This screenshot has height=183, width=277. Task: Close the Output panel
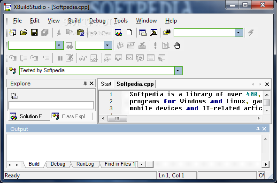pyautogui.click(x=264, y=129)
